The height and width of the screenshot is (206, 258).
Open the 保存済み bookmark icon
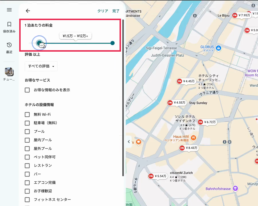pyautogui.click(x=9, y=24)
